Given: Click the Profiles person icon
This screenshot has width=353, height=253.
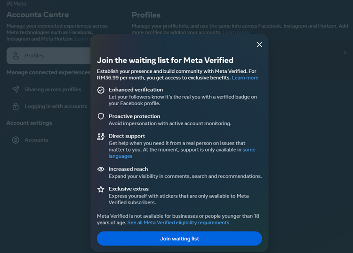Looking at the screenshot, I should [16, 56].
